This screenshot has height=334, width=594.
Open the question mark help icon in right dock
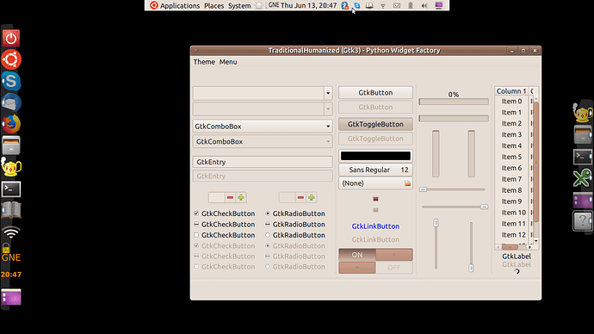[582, 220]
